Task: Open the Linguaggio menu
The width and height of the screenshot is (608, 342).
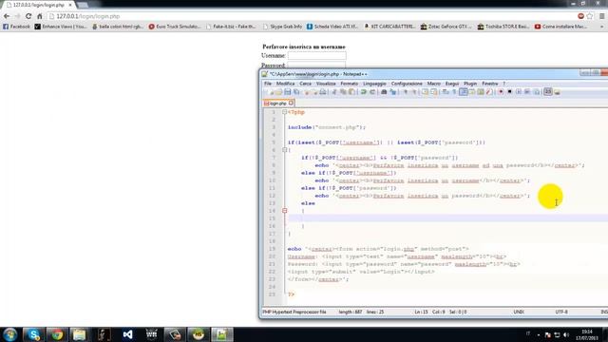Action: 374,84
